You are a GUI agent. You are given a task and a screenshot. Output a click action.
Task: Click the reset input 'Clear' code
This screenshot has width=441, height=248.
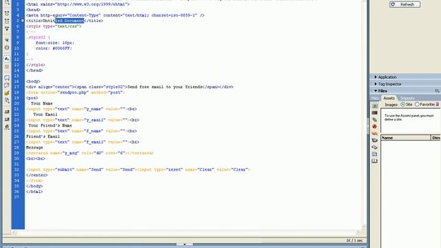point(193,169)
